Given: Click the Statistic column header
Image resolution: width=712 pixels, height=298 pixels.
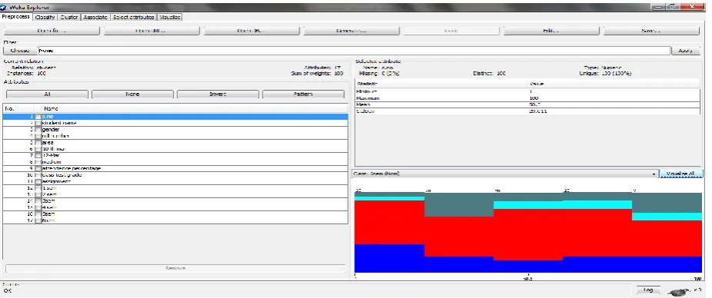Looking at the screenshot, I should tap(441, 84).
